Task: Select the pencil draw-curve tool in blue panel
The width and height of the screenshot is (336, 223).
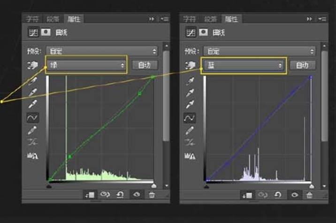Action: click(x=190, y=130)
